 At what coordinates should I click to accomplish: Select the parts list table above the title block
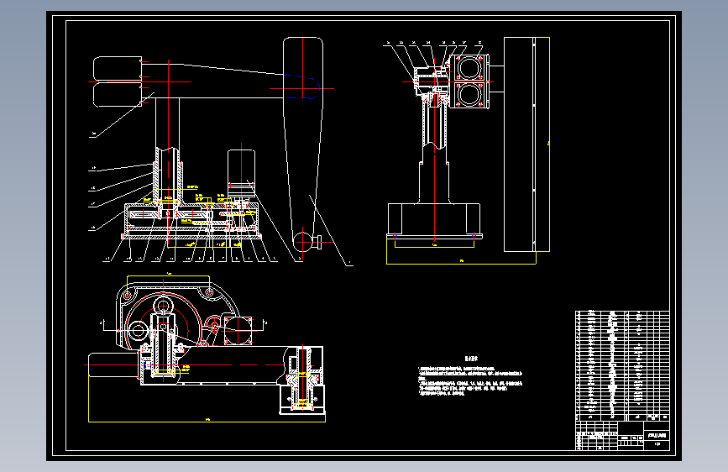pos(622,365)
